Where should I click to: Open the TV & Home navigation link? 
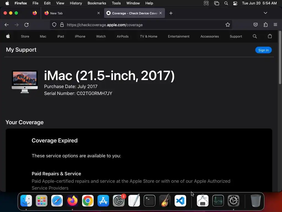[x=148, y=36]
